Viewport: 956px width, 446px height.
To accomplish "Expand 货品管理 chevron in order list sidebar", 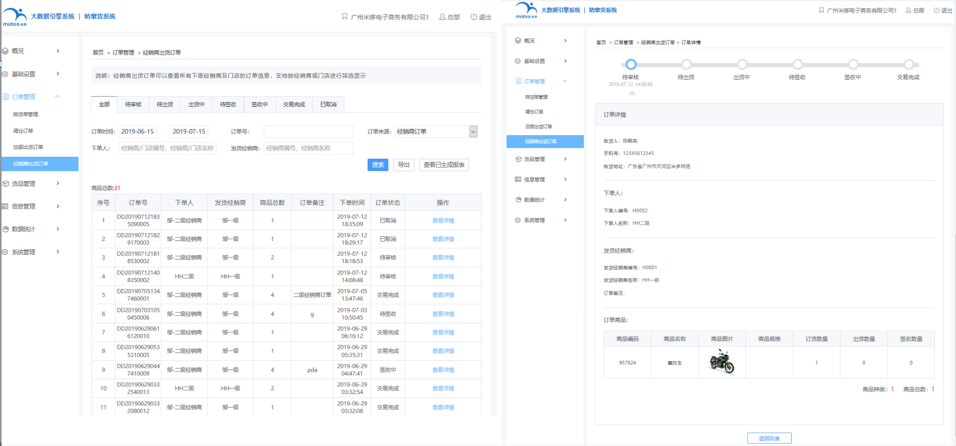I will tap(58, 183).
